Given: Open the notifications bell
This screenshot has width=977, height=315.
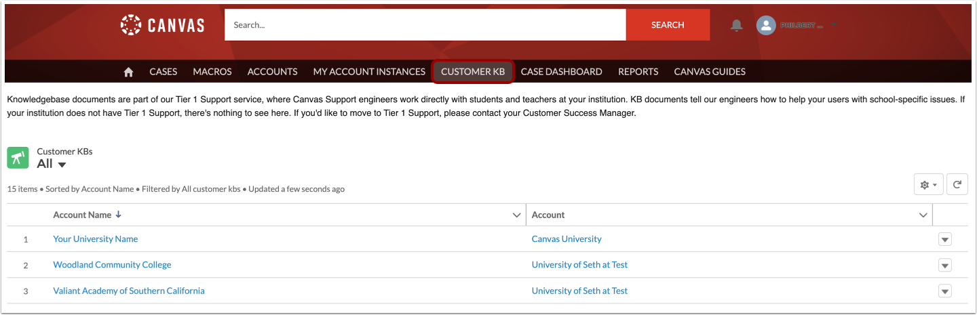Looking at the screenshot, I should (x=736, y=25).
